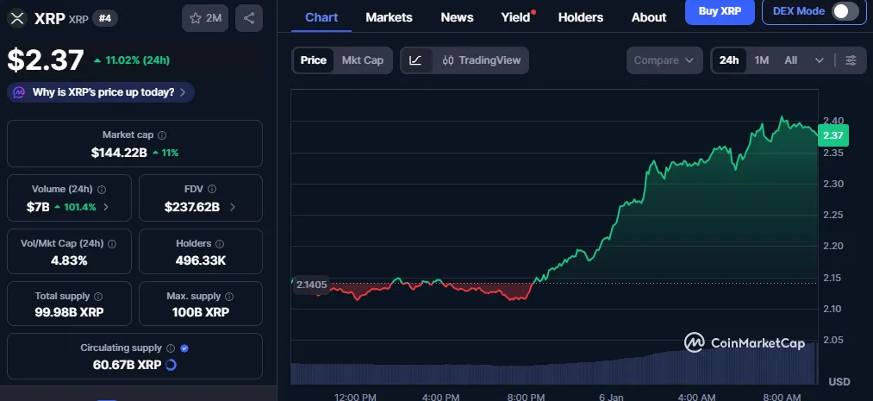Click the green 2.37 current price label
Viewport: 873px width, 401px height.
pos(832,135)
